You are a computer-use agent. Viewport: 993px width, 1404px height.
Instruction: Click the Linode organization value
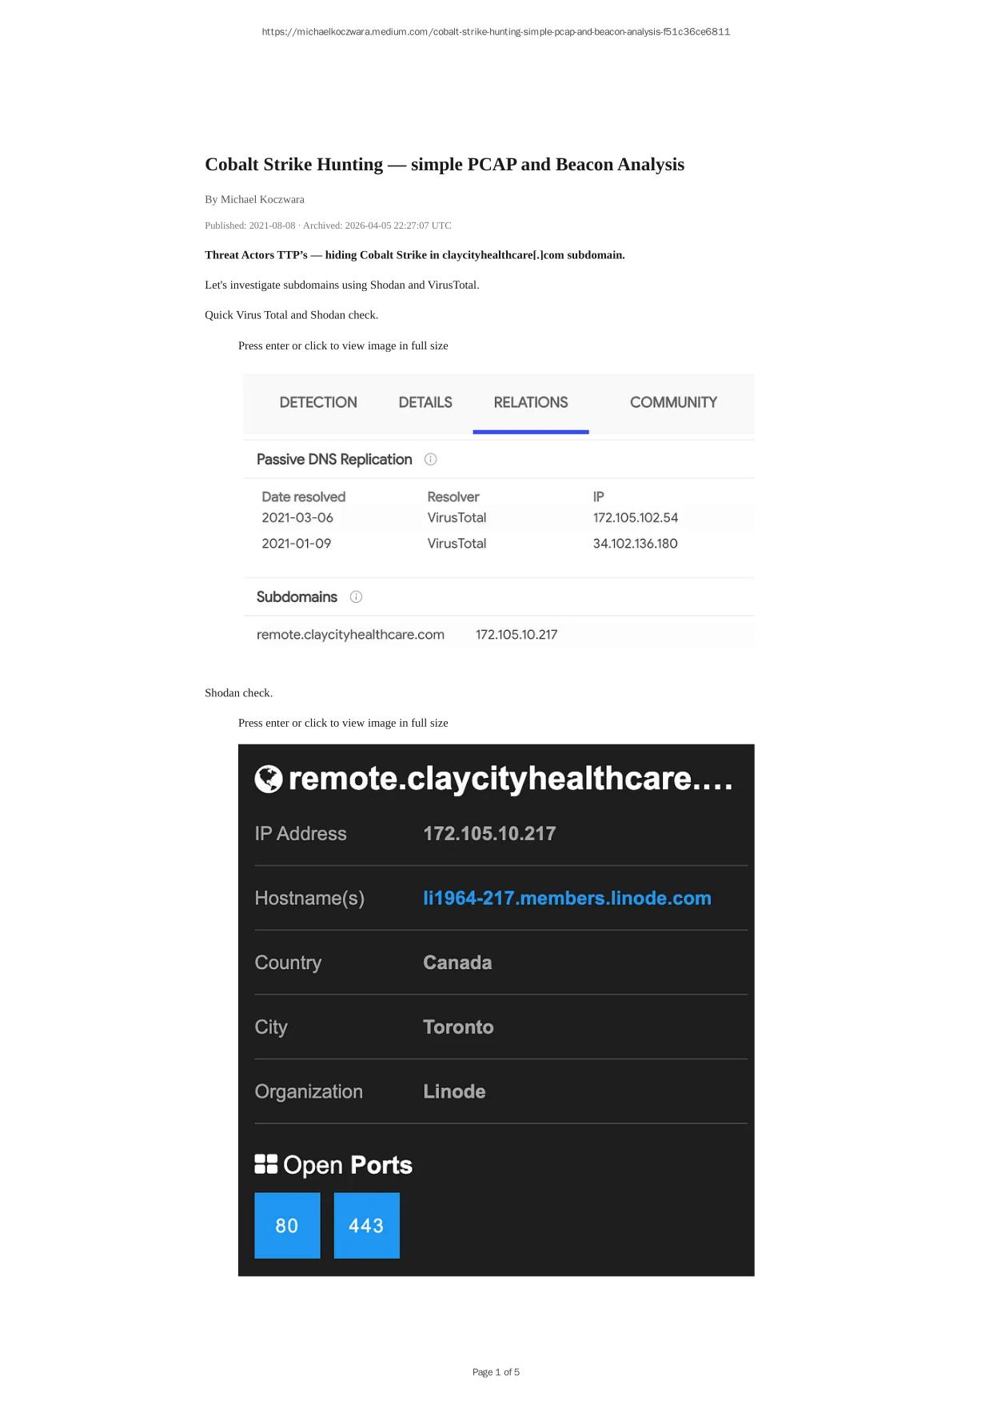pos(454,1091)
